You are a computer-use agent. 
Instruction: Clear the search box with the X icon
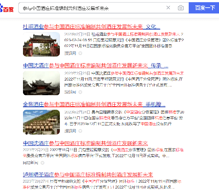click(168, 8)
